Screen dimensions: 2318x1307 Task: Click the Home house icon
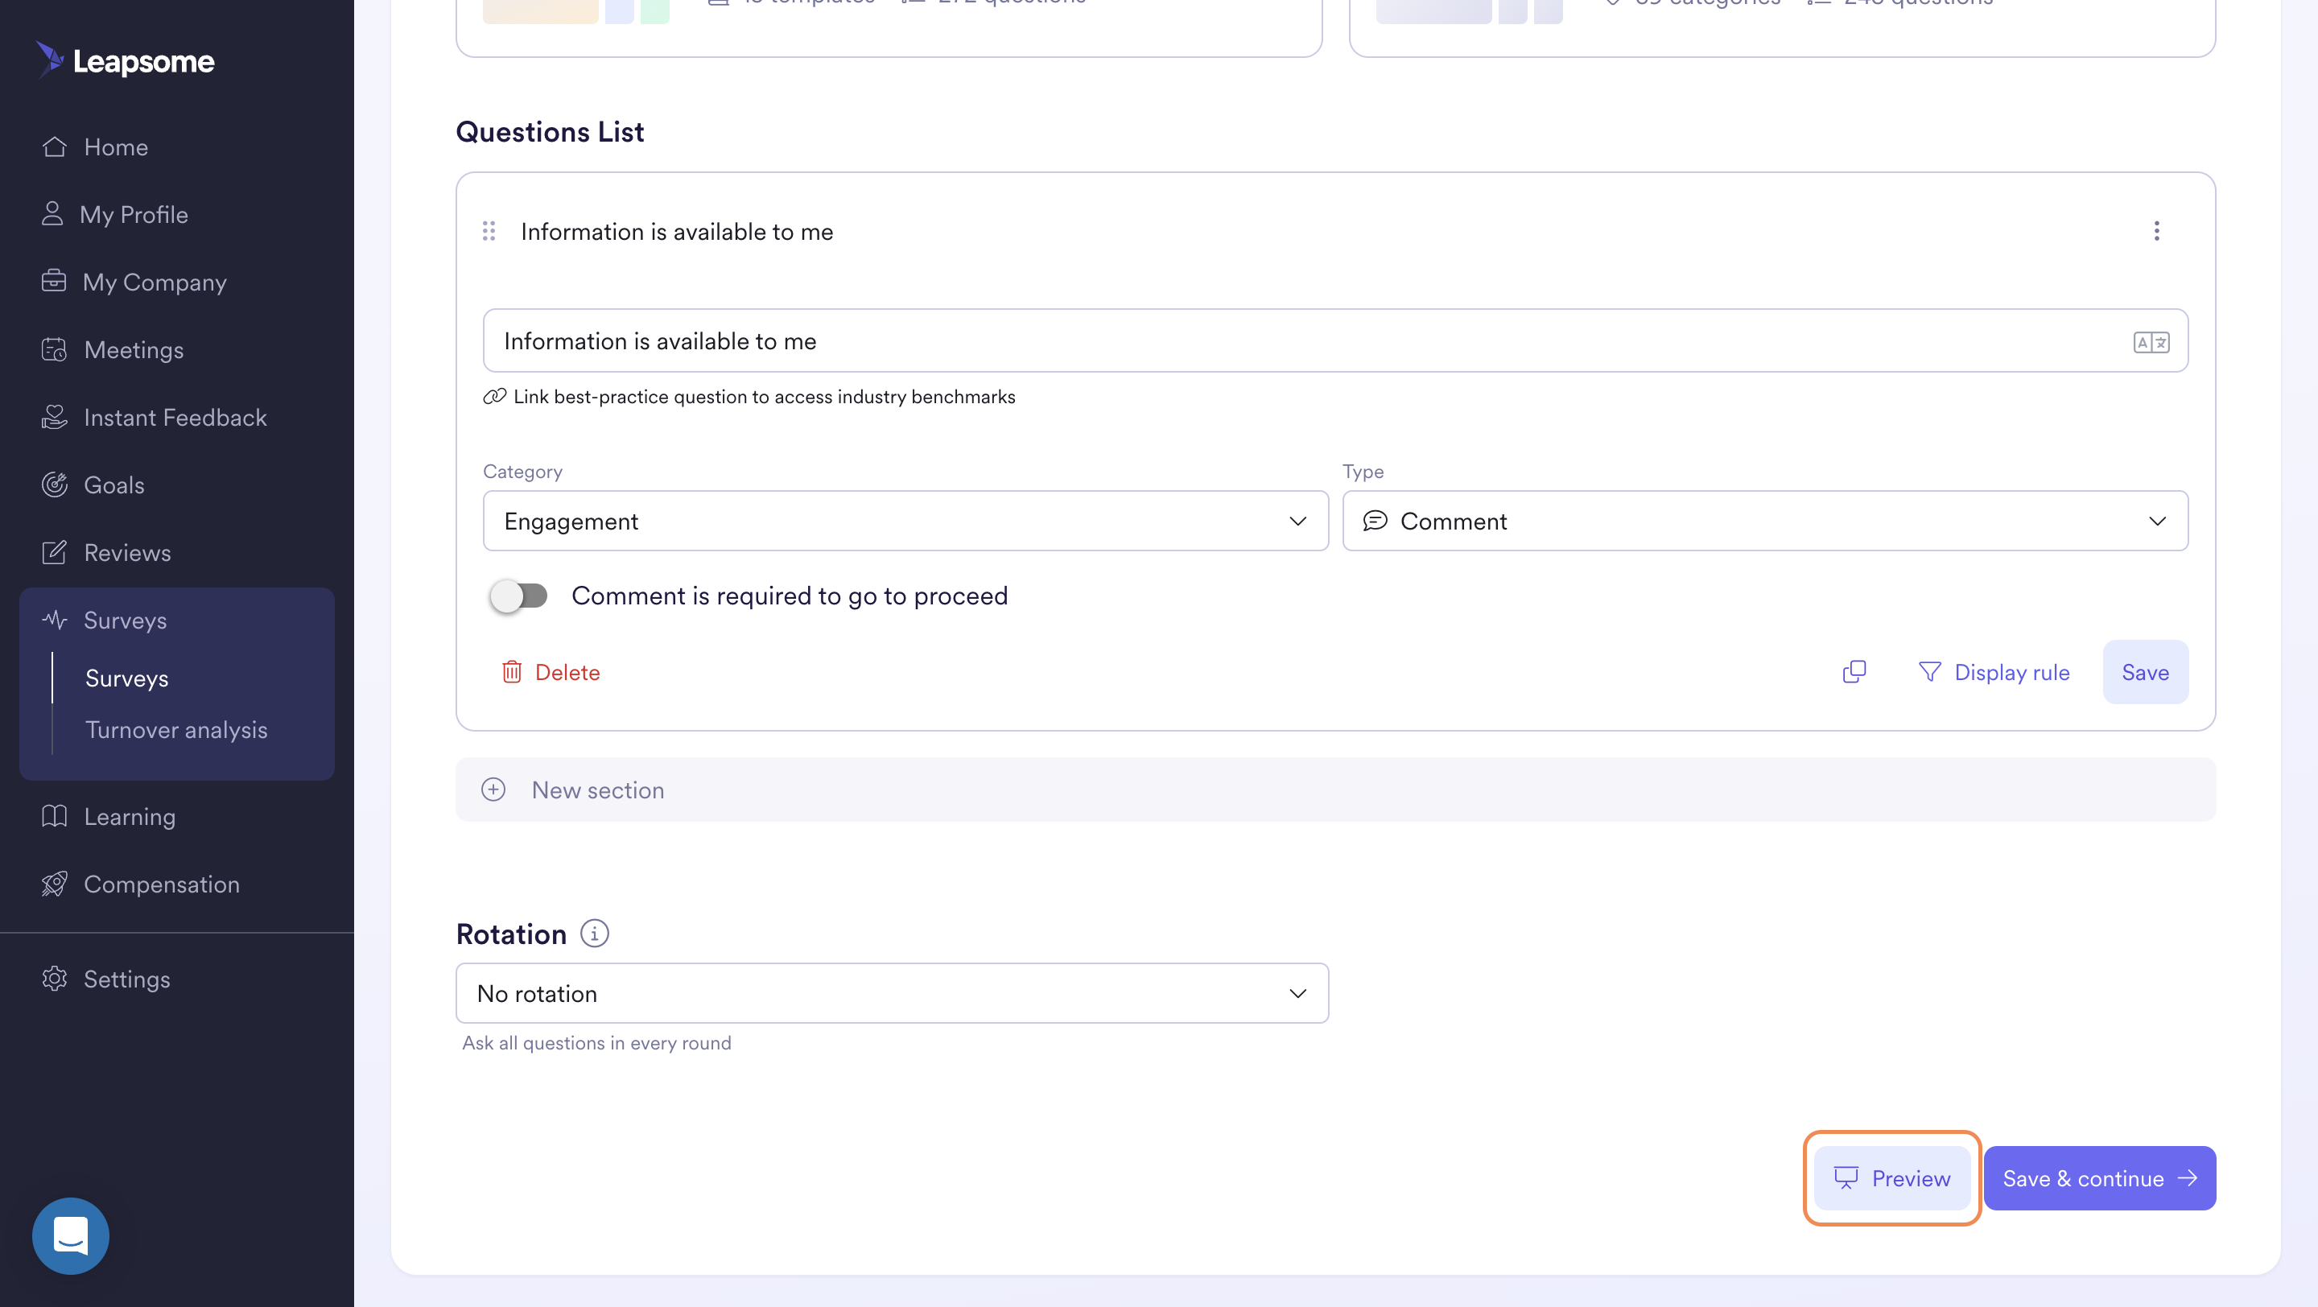click(x=54, y=146)
